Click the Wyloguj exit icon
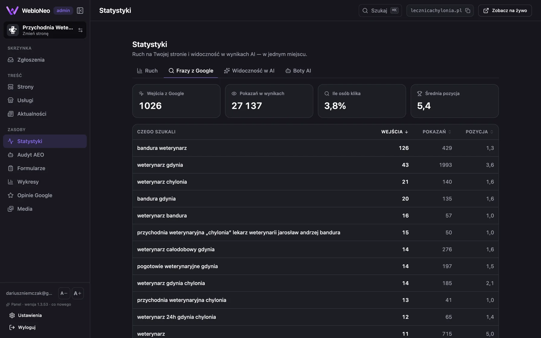 click(x=12, y=327)
